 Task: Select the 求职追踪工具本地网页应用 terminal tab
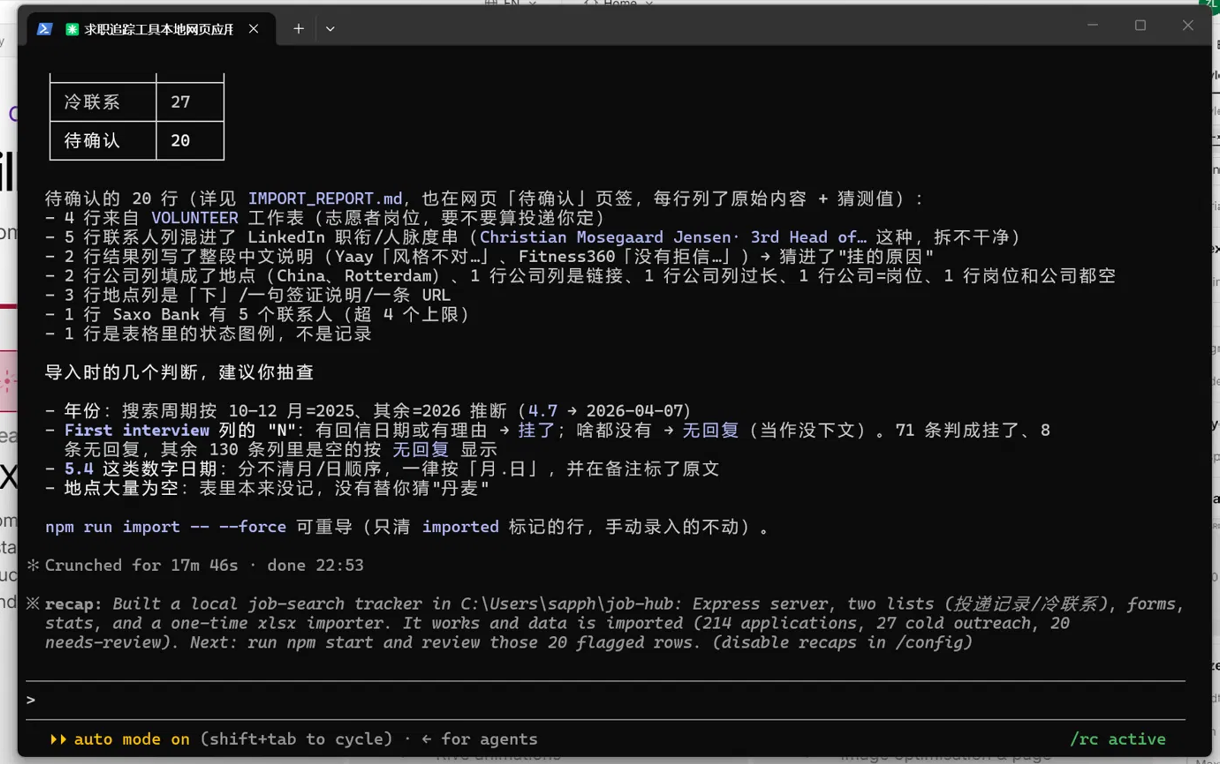point(152,29)
